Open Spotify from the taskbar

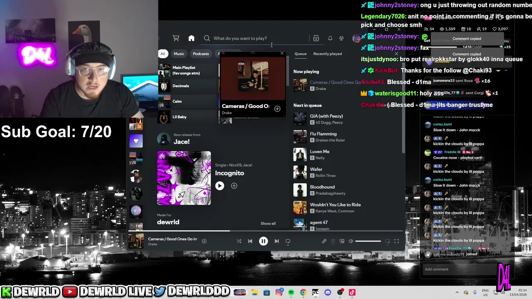click(x=291, y=292)
